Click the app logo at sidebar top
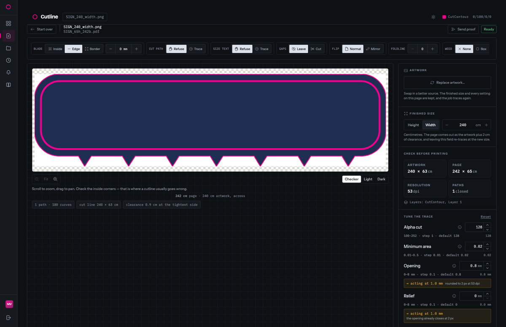 point(8,7)
